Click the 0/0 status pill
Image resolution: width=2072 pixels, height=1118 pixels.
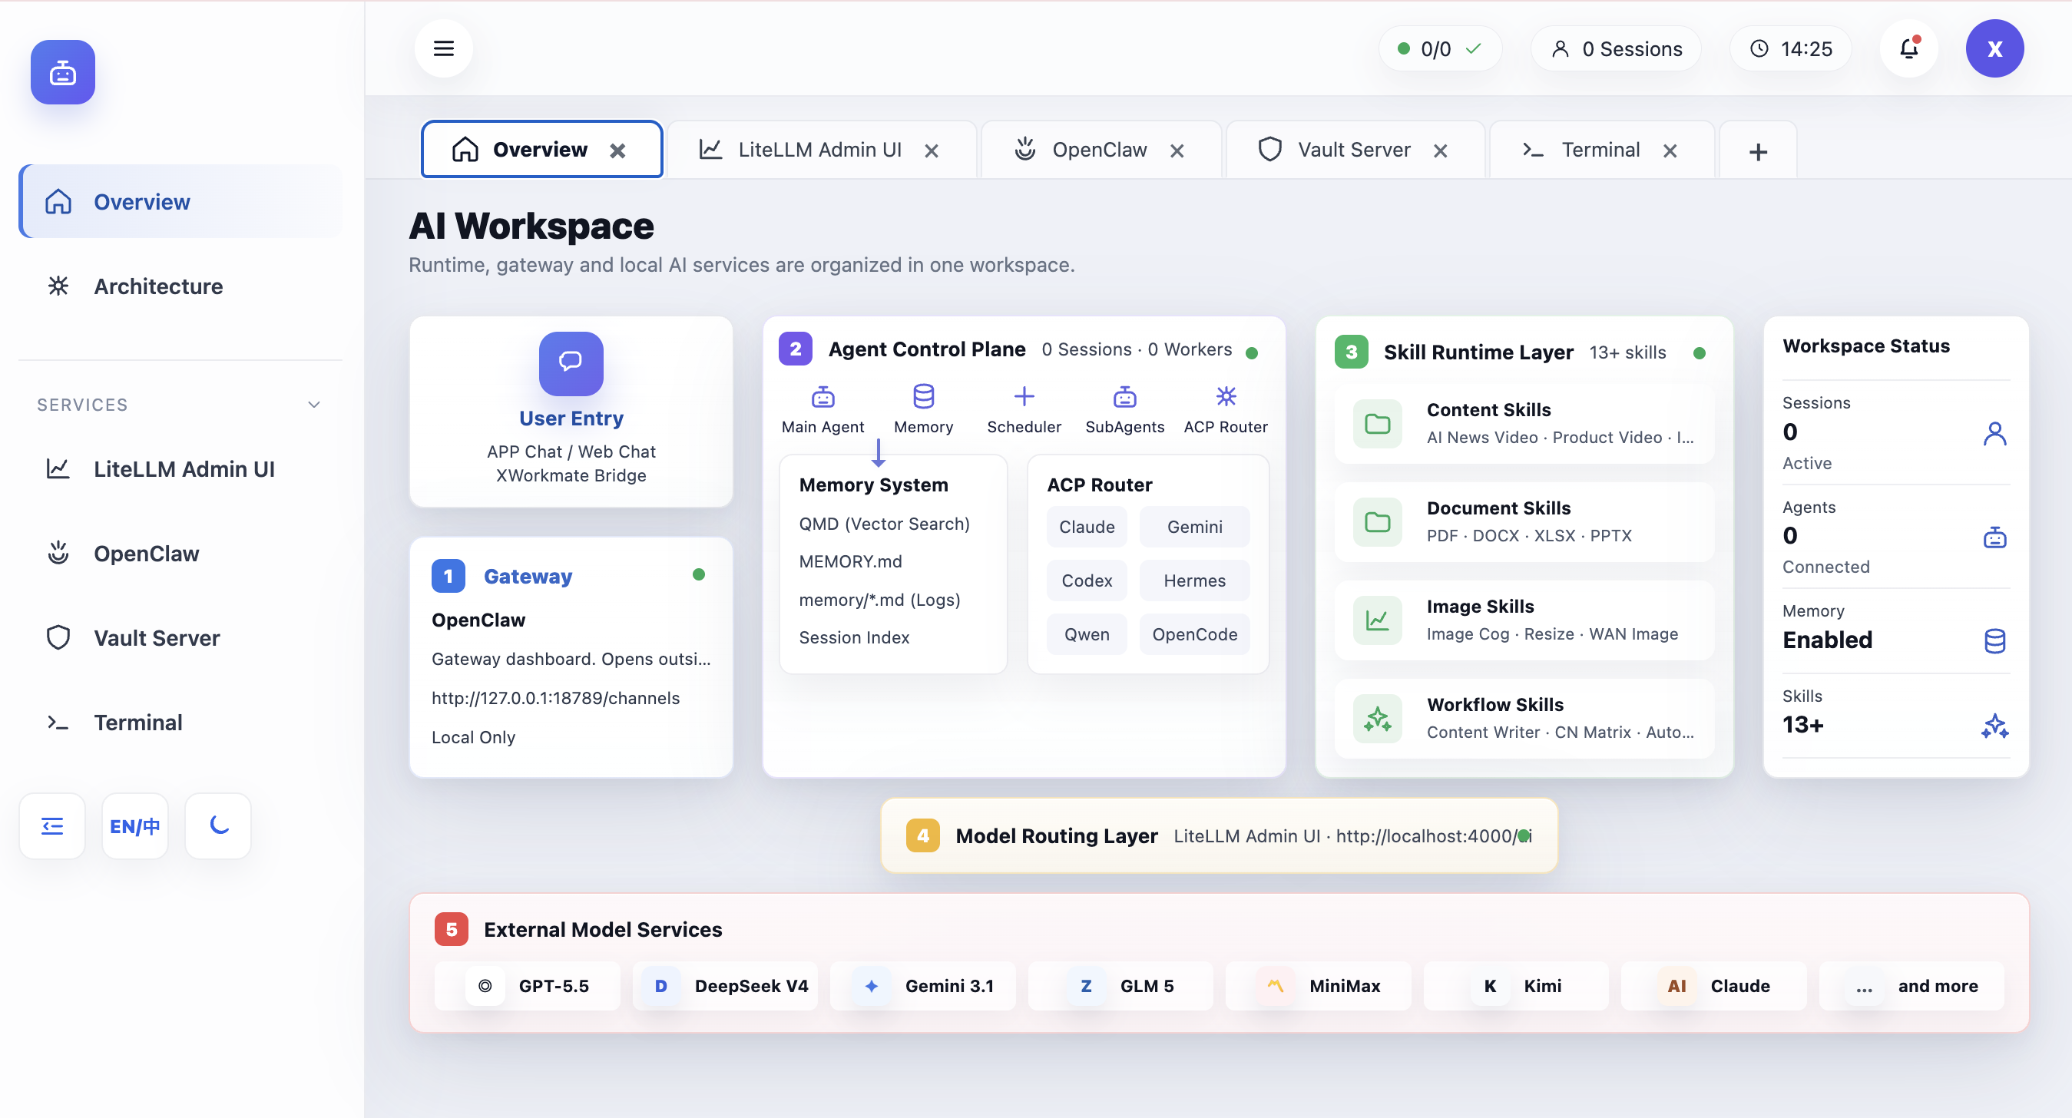(x=1440, y=48)
